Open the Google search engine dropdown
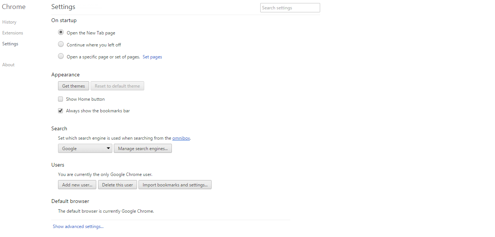This screenshot has width=495, height=237. pyautogui.click(x=85, y=148)
